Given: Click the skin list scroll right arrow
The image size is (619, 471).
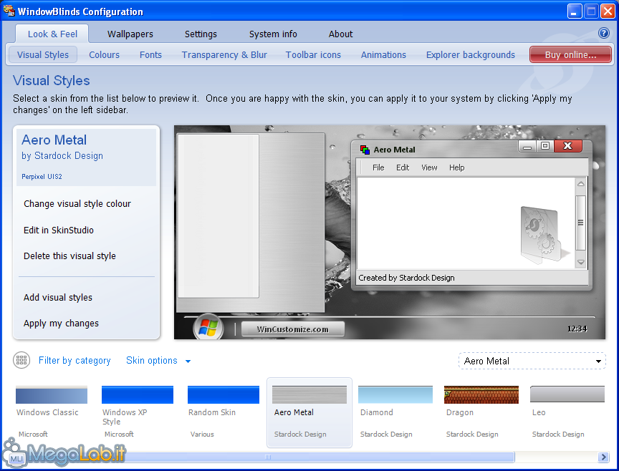Looking at the screenshot, I should pos(603,457).
